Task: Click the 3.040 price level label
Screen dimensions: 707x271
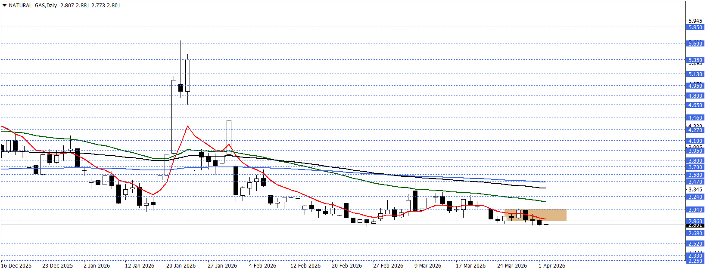Action: click(x=695, y=209)
